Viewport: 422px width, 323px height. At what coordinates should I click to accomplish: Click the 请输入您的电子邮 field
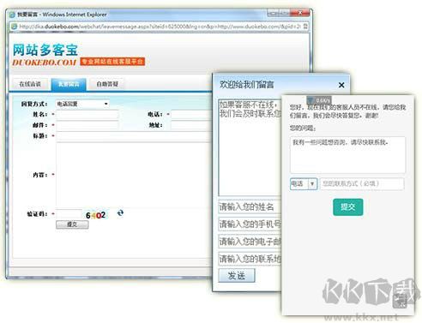tap(250, 242)
